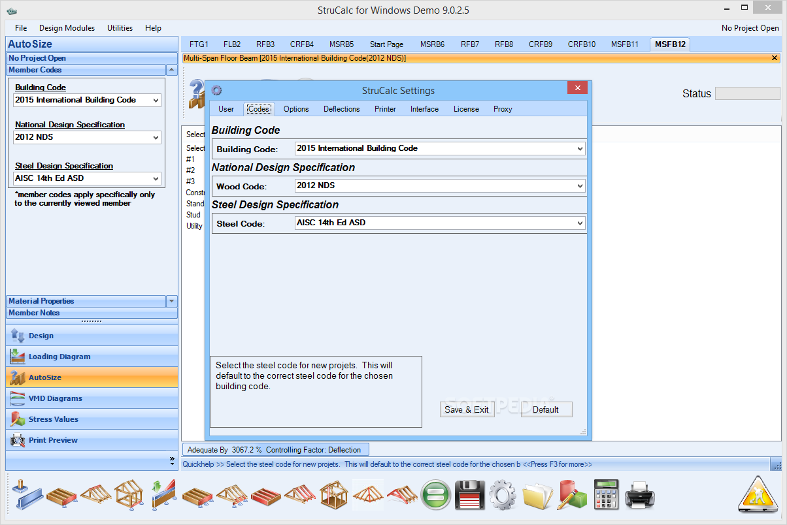This screenshot has width=787, height=525.
Task: Switch to the User tab in settings
Action: [226, 109]
